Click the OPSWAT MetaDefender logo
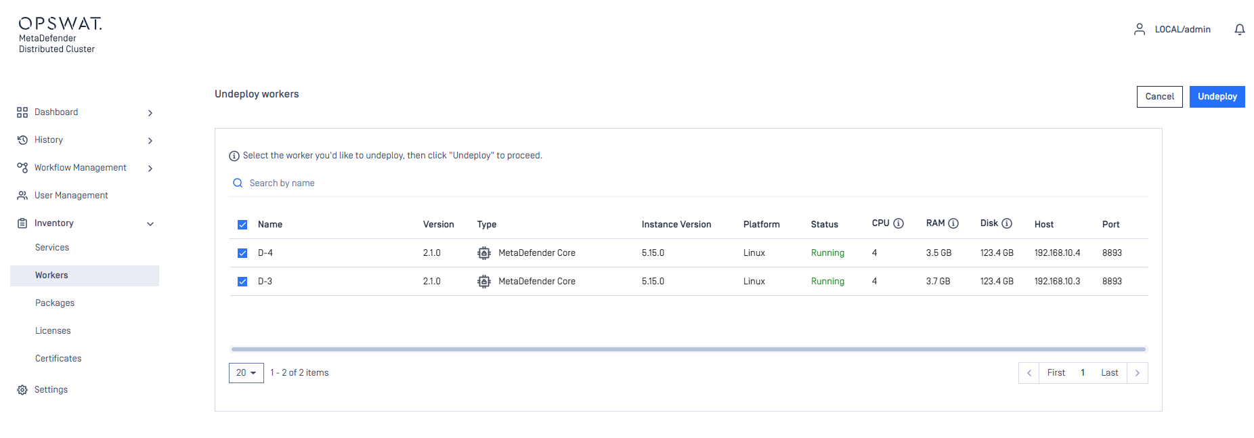1254x438 pixels. [x=60, y=35]
